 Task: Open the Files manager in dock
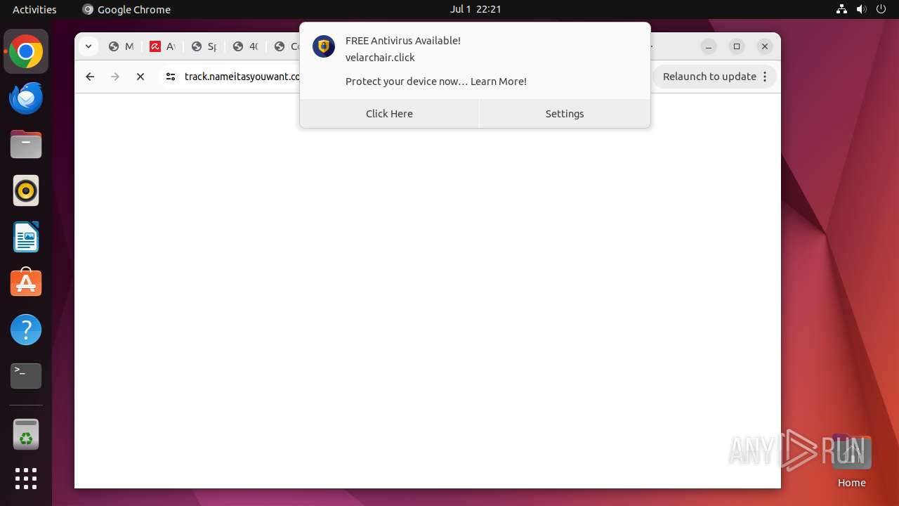click(26, 145)
